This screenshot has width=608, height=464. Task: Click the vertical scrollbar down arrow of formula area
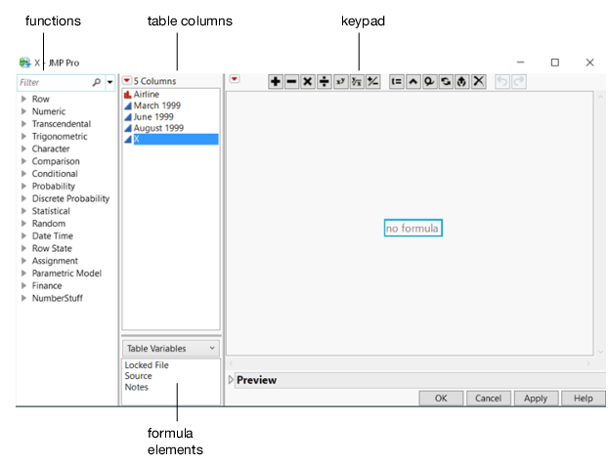[600, 352]
